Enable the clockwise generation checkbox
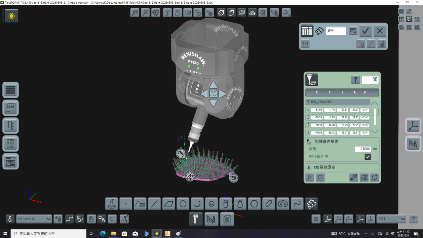423x238 pixels. tap(368, 157)
